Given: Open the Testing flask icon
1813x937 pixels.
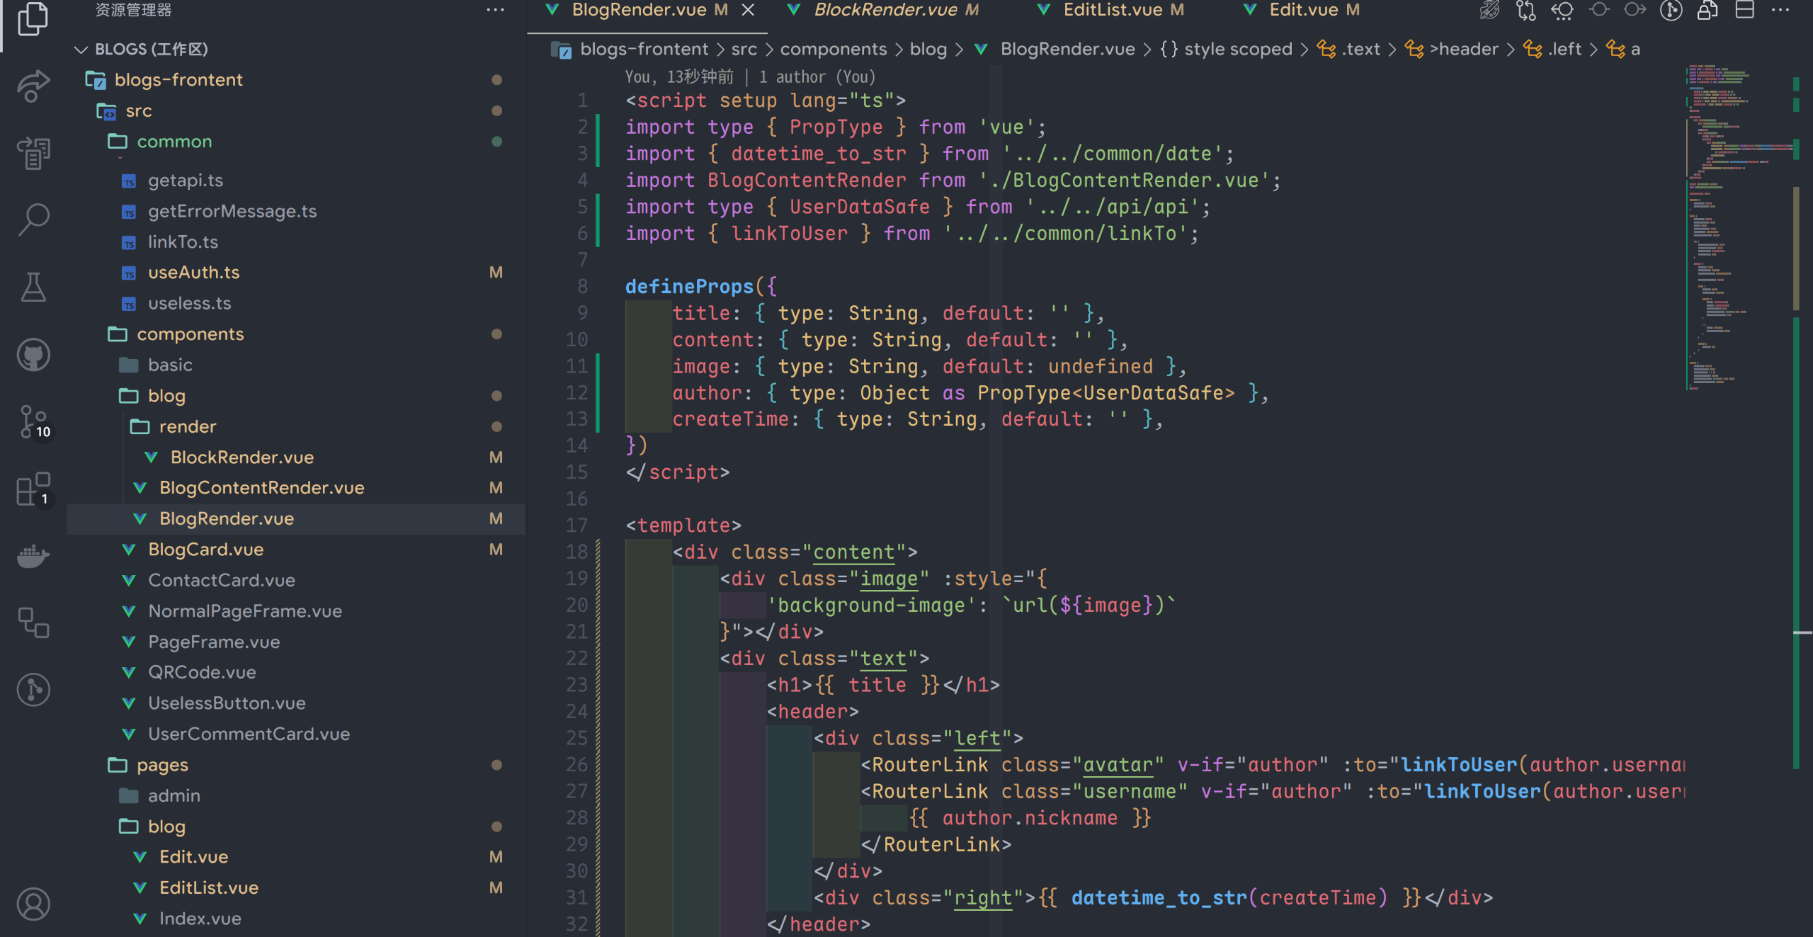Looking at the screenshot, I should tap(33, 287).
